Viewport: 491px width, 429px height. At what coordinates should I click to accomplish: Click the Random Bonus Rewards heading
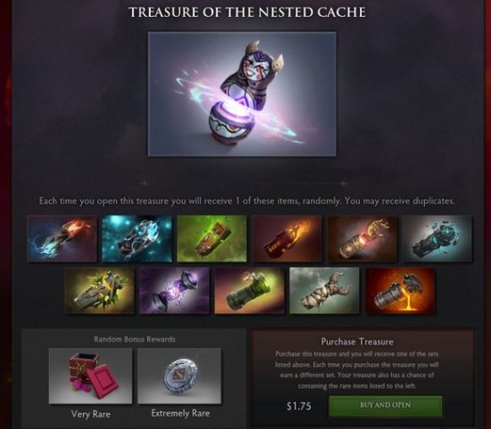(135, 339)
